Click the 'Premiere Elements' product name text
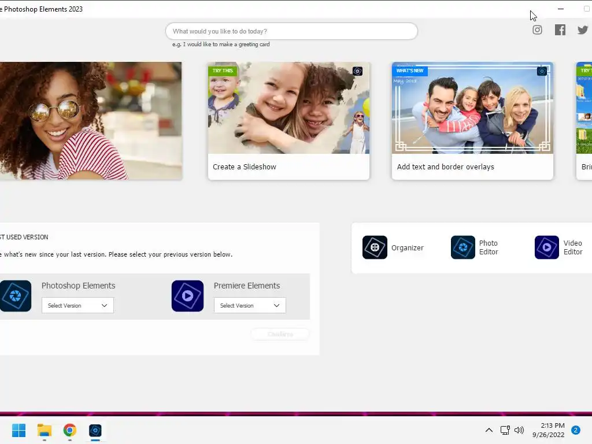592x444 pixels. 247,286
